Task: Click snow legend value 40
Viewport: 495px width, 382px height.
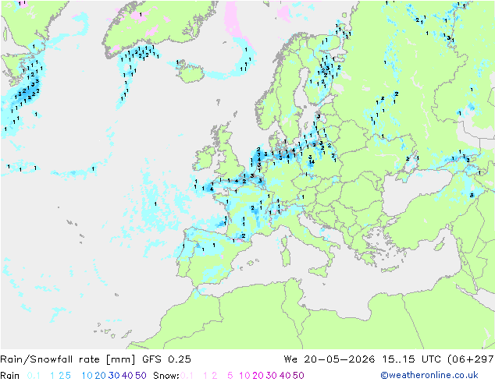Action: tap(285, 376)
